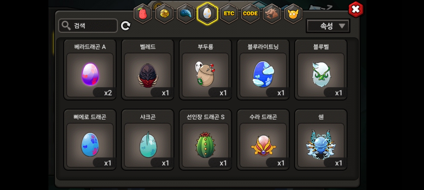The width and height of the screenshot is (424, 190).
Task: Choose the 샤크곤 teal egg
Action: (x=148, y=140)
